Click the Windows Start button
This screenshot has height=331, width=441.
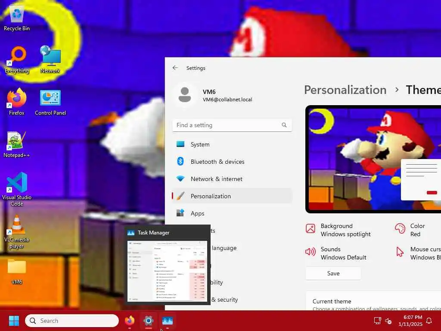[14, 321]
